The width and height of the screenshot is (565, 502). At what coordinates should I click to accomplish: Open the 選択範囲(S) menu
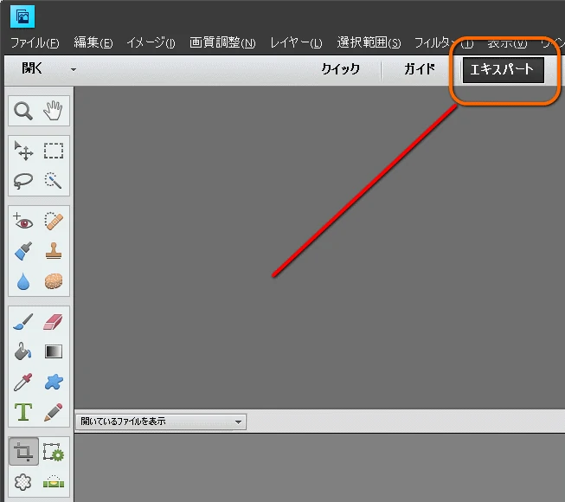click(x=369, y=43)
